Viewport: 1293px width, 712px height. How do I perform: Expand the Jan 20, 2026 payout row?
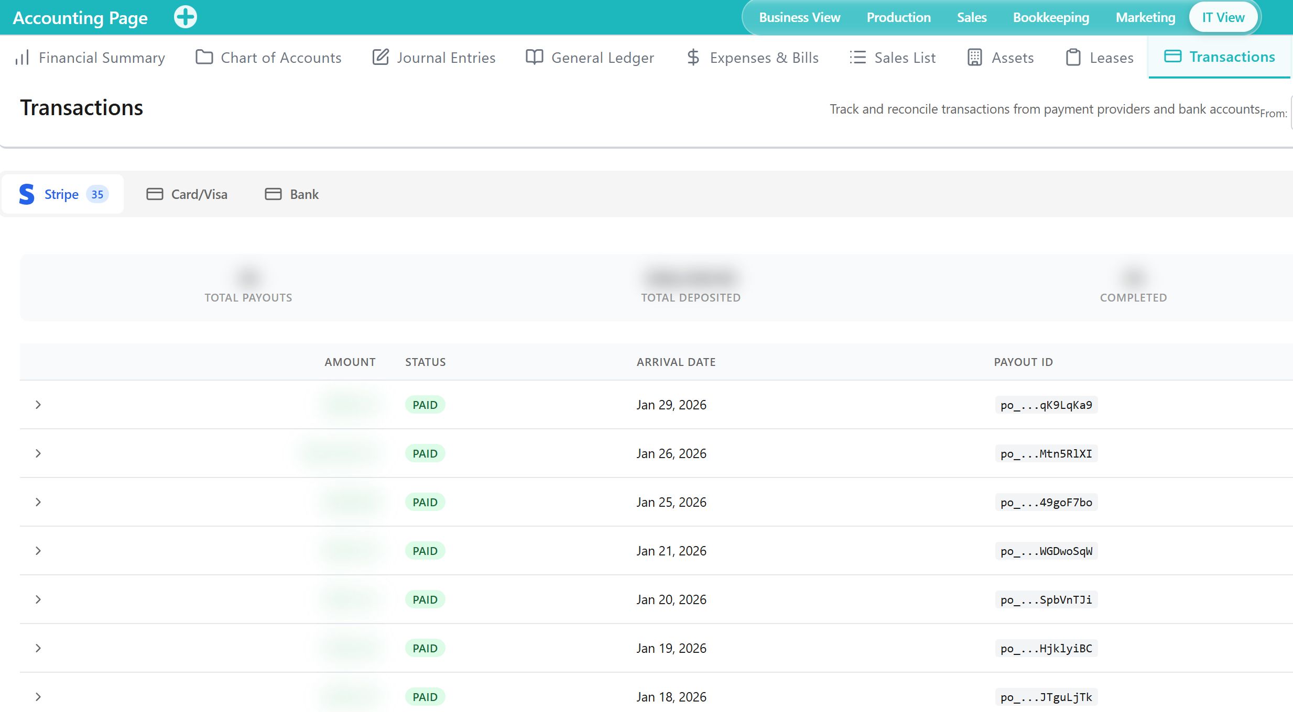(38, 599)
